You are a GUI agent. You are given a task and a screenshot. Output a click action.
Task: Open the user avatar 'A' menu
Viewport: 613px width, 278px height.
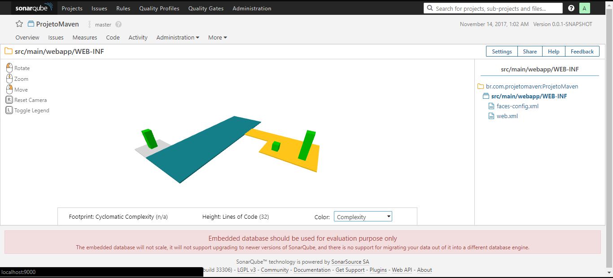point(584,8)
